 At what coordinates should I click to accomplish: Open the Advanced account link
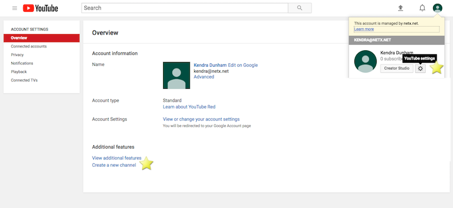click(204, 77)
